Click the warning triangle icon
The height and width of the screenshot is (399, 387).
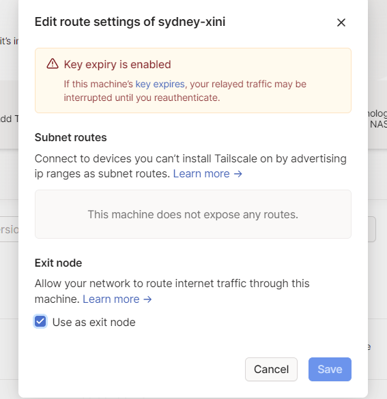coord(53,64)
